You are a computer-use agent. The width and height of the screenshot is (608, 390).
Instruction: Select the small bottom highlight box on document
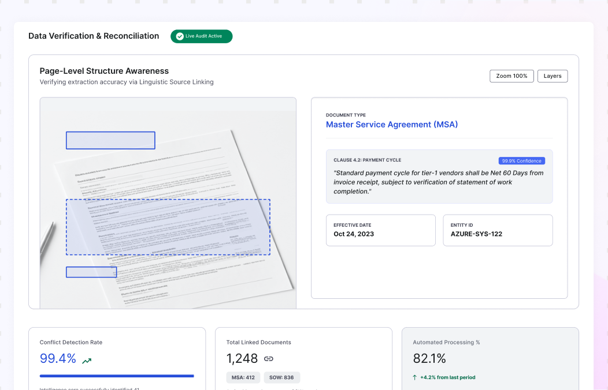point(91,272)
